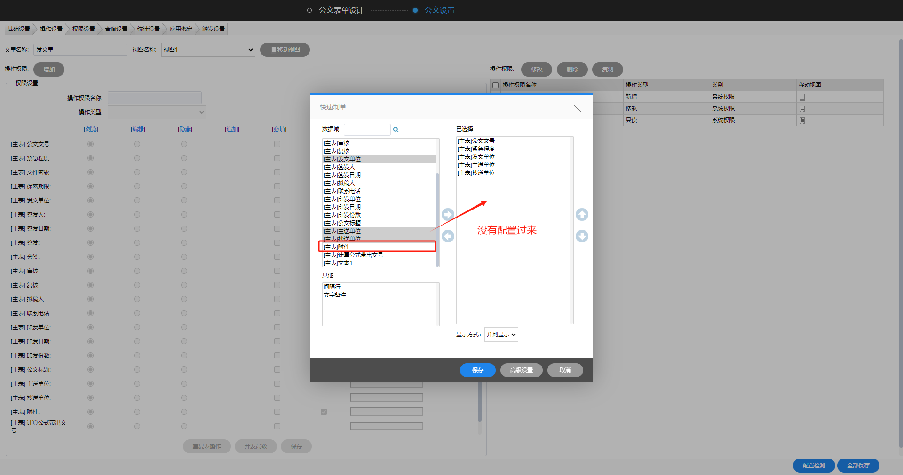Move the selected item down with the down arrow
This screenshot has height=475, width=903.
pyautogui.click(x=582, y=236)
